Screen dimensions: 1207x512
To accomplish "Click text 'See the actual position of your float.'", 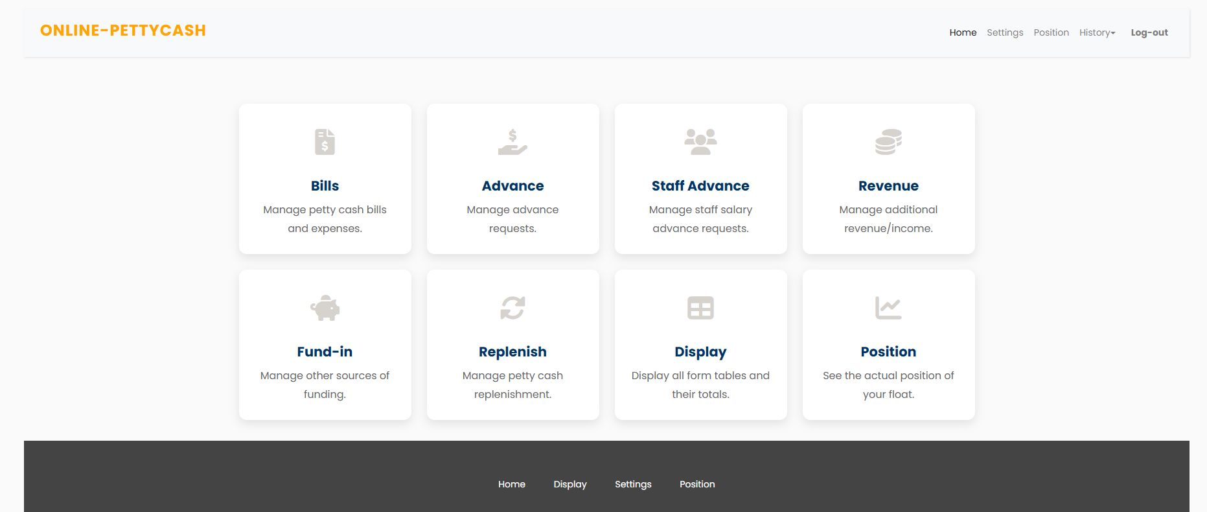I will coord(888,385).
